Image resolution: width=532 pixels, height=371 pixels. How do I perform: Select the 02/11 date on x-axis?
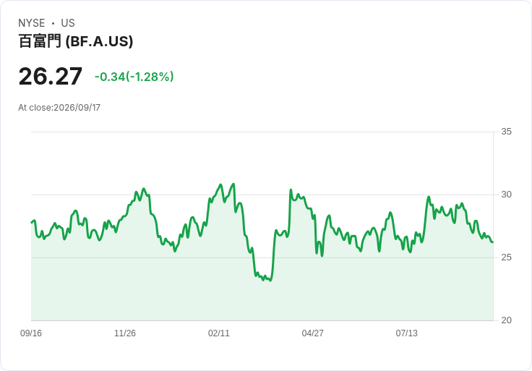pyautogui.click(x=219, y=333)
